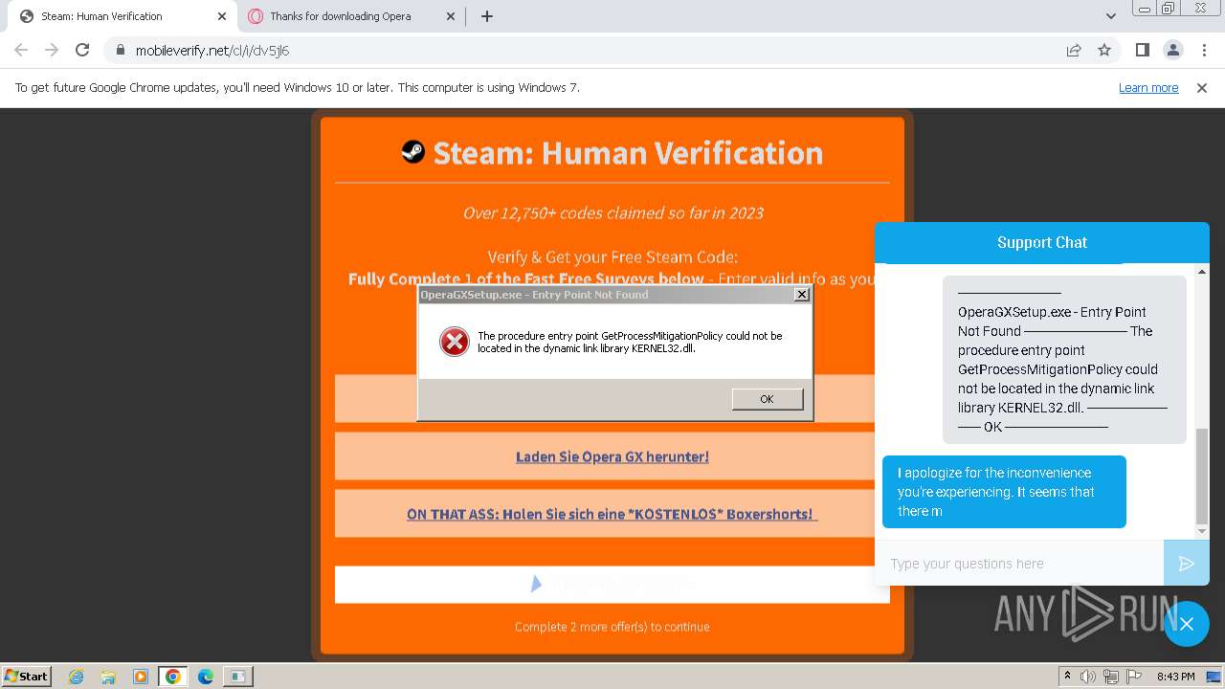Open the Windows Start menu
Viewport: 1225px width, 689px height.
[27, 676]
